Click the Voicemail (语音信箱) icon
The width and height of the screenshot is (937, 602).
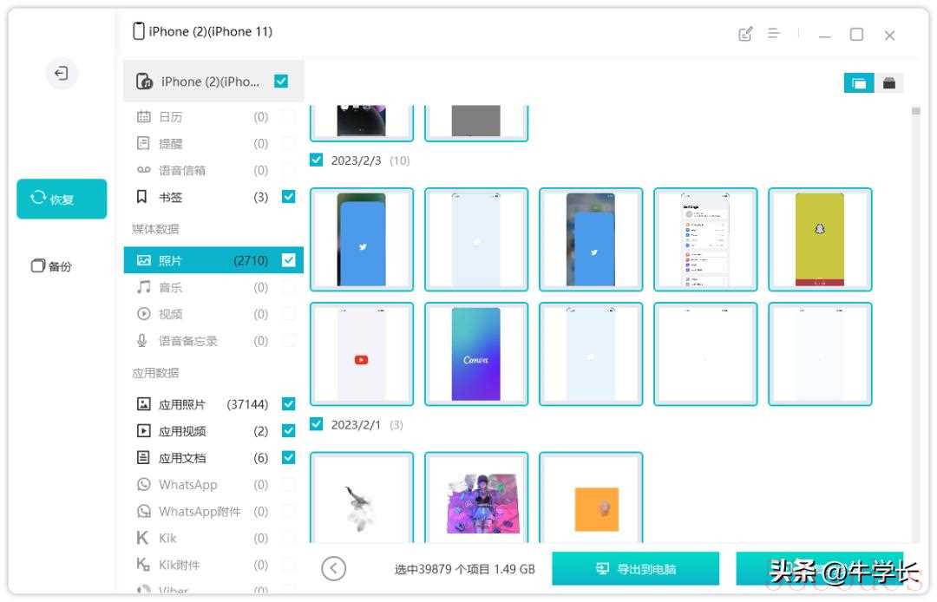point(143,170)
